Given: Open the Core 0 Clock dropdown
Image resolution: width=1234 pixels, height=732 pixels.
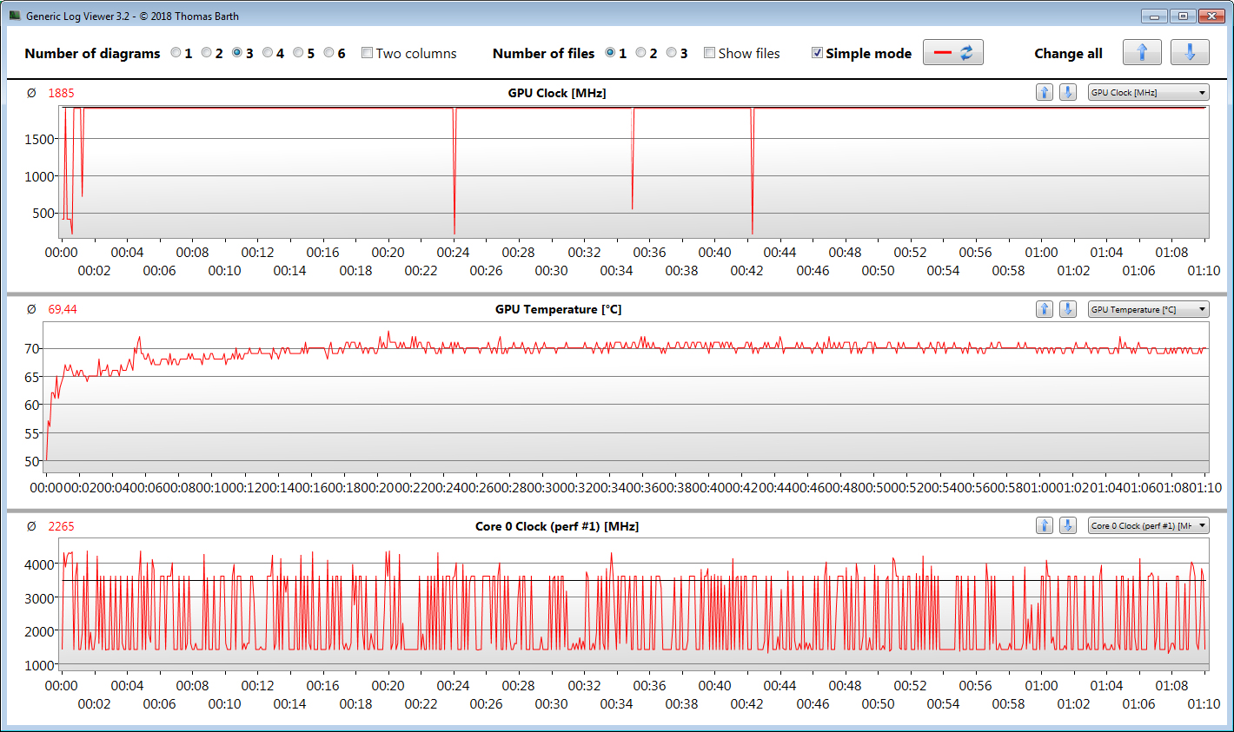Looking at the screenshot, I should (1148, 525).
